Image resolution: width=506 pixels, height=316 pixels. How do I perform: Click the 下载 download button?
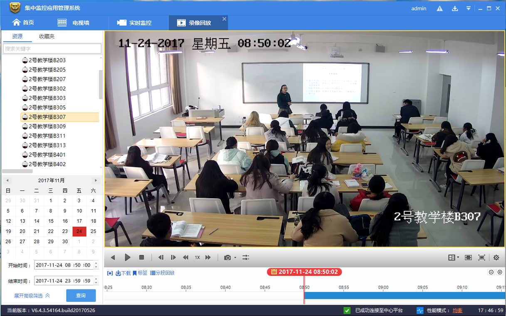(123, 273)
